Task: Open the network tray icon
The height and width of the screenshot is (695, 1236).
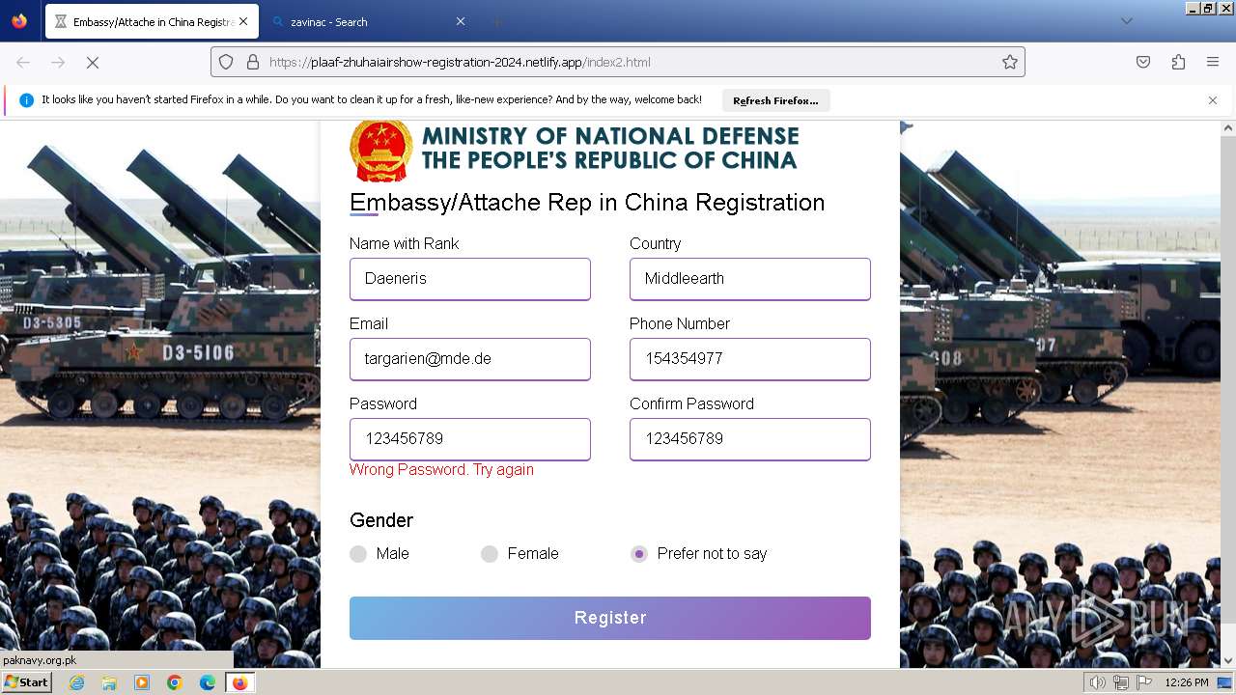Action: point(1120,682)
